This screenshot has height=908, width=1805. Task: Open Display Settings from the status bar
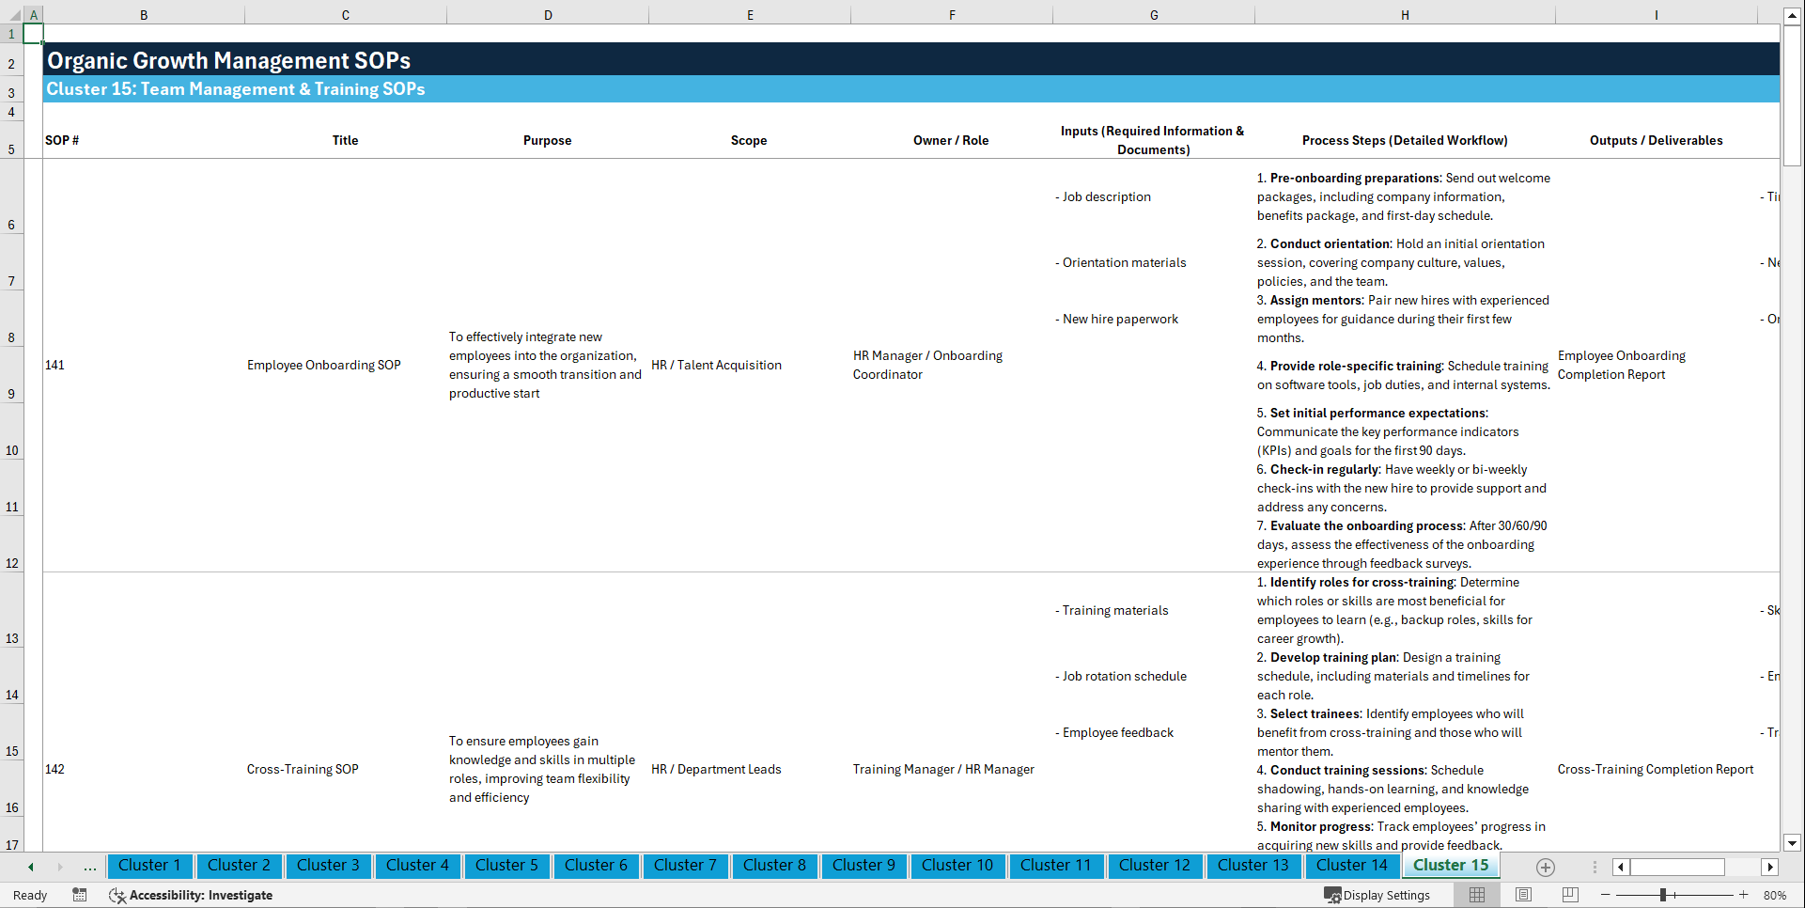(x=1377, y=895)
